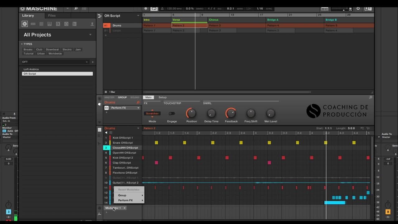Click the audio engine power button

click(358, 9)
